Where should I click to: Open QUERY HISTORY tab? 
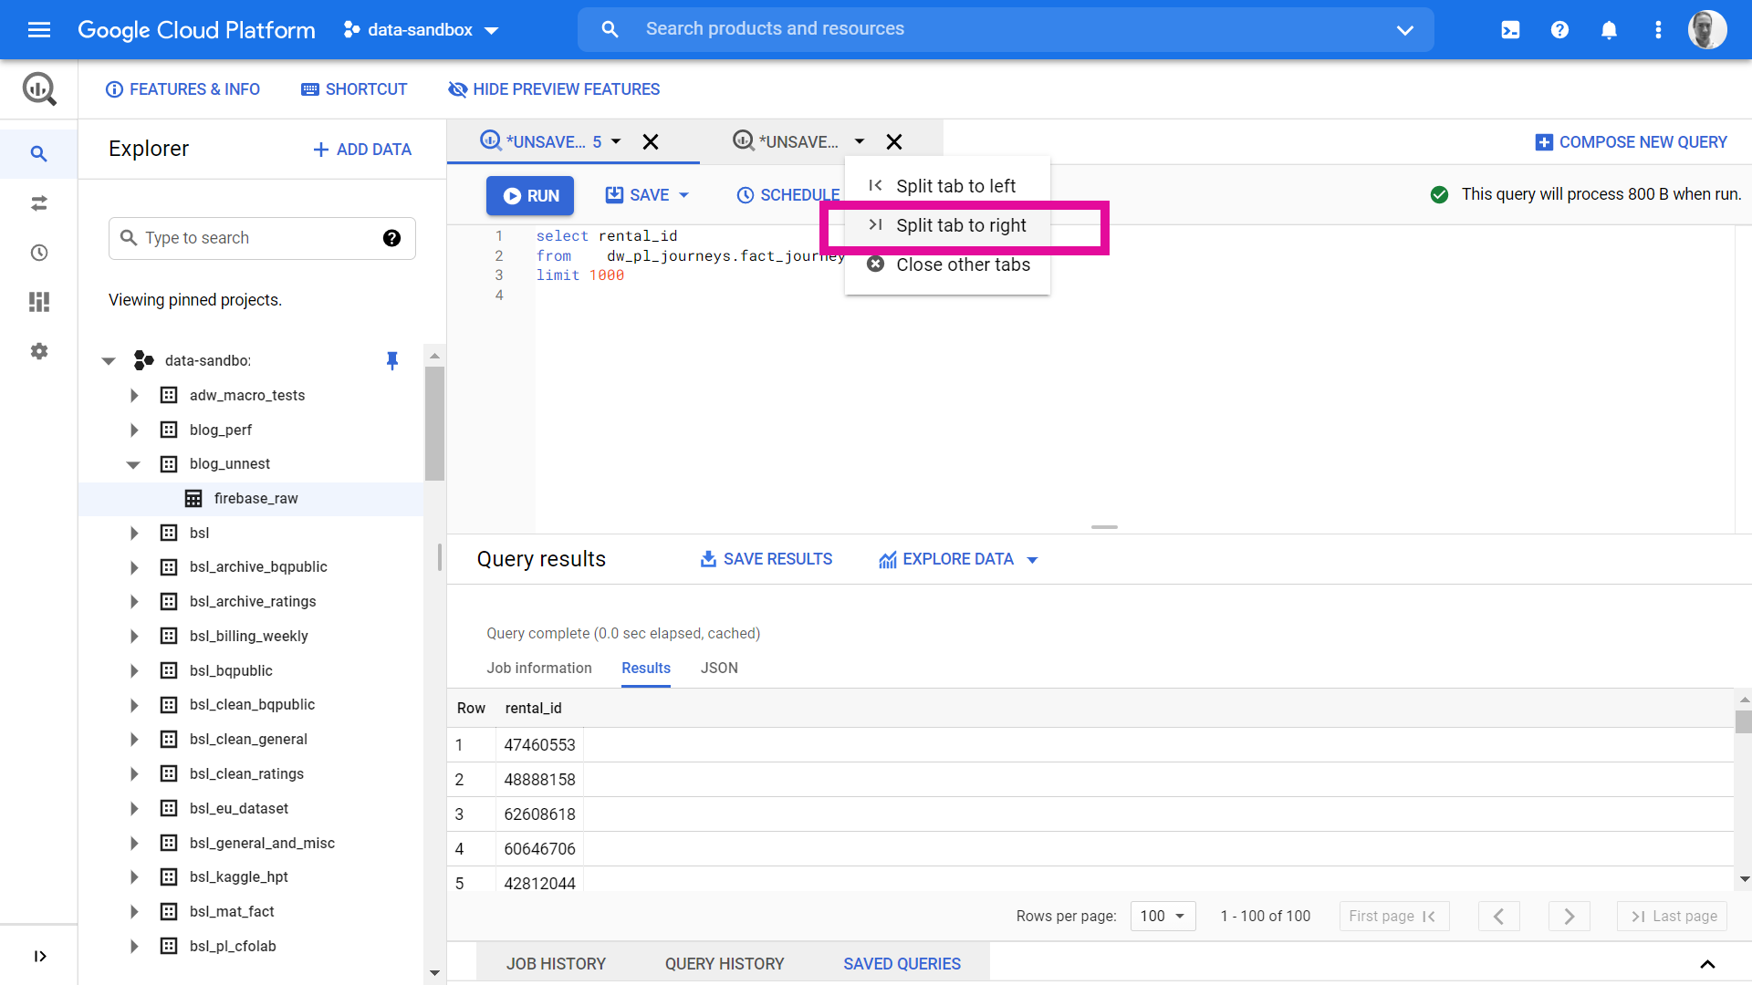725,964
